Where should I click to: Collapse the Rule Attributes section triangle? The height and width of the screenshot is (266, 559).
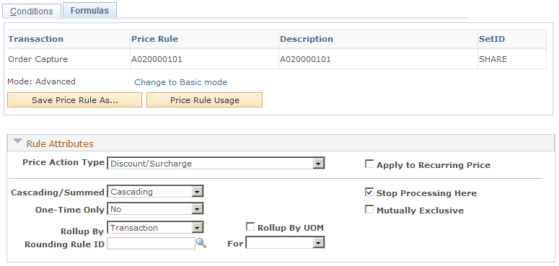tap(17, 141)
